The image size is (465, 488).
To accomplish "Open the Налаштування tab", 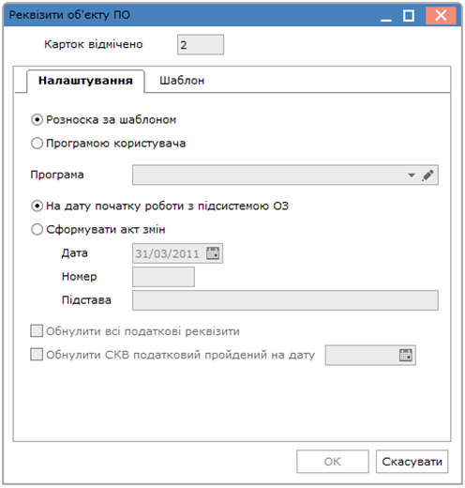I will (85, 81).
